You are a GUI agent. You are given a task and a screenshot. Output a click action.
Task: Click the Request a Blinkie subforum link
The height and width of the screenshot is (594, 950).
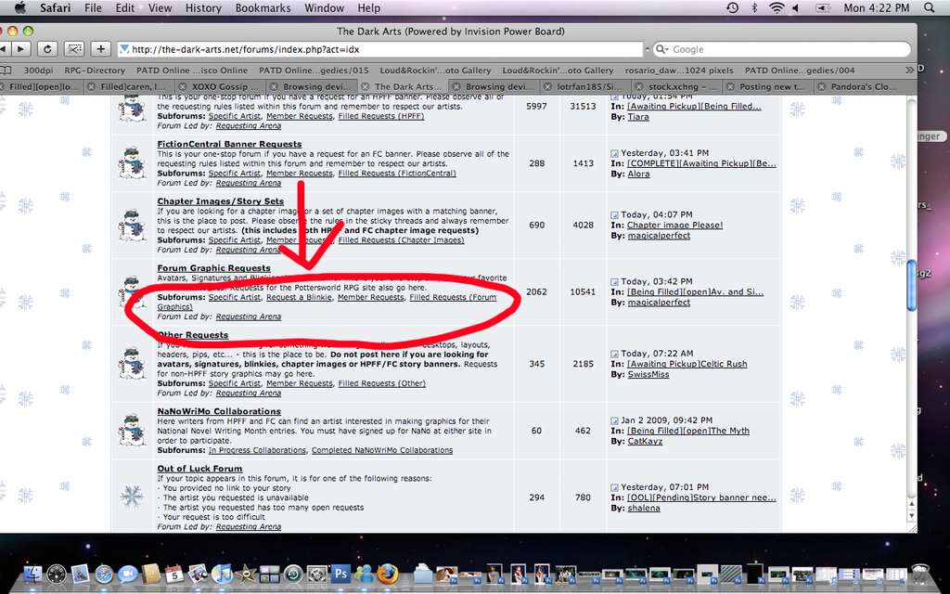299,297
